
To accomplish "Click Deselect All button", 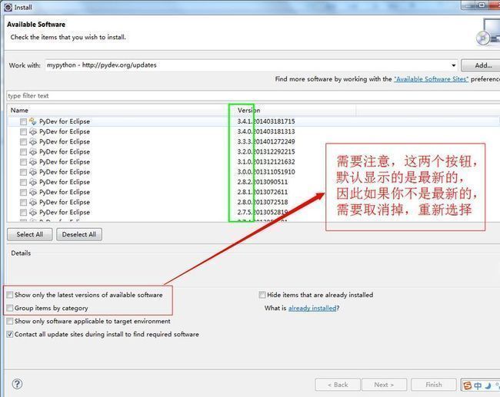I will [79, 234].
